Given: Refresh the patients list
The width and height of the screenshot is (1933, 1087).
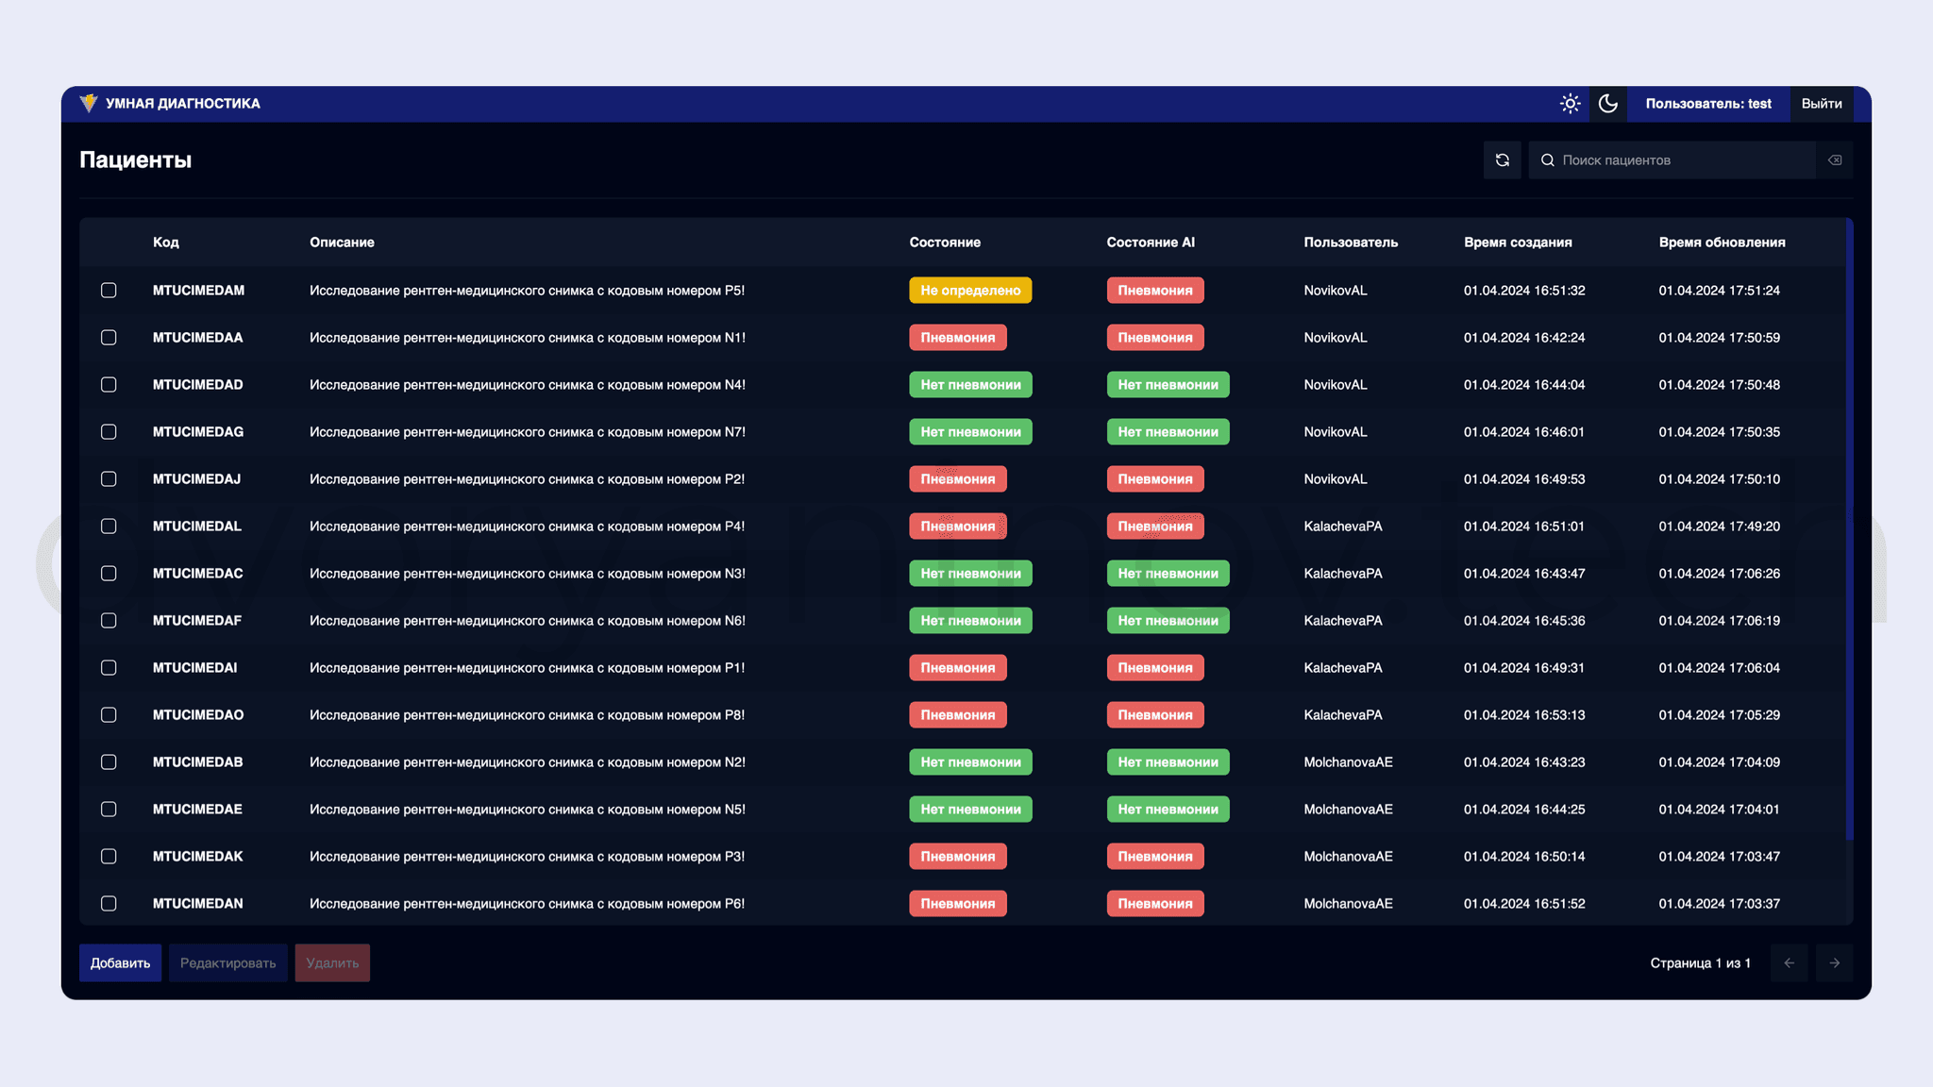Looking at the screenshot, I should click(x=1503, y=160).
